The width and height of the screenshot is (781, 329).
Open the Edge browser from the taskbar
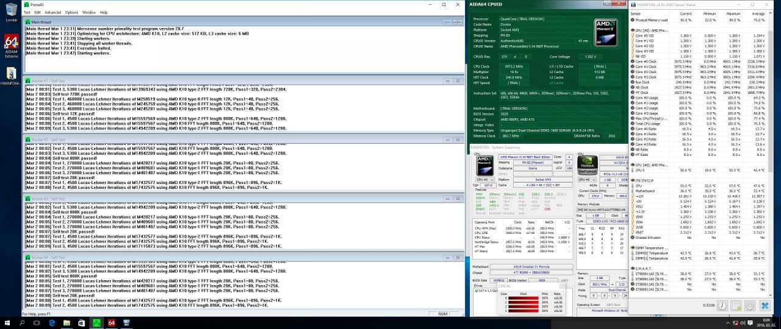coord(52,323)
